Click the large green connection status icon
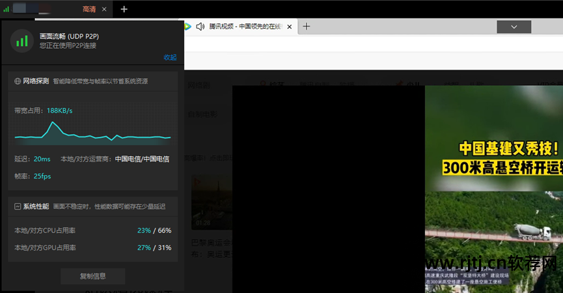Screen dimensions: 563x293 [22, 41]
